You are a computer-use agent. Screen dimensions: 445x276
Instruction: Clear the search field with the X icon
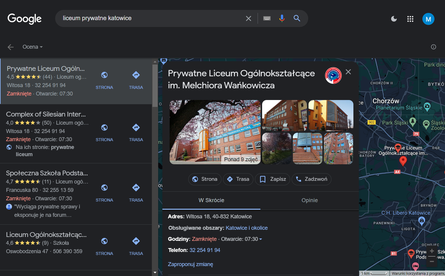(249, 18)
